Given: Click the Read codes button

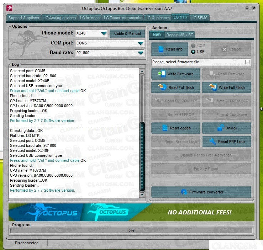Looking at the screenshot, I should [175, 128].
